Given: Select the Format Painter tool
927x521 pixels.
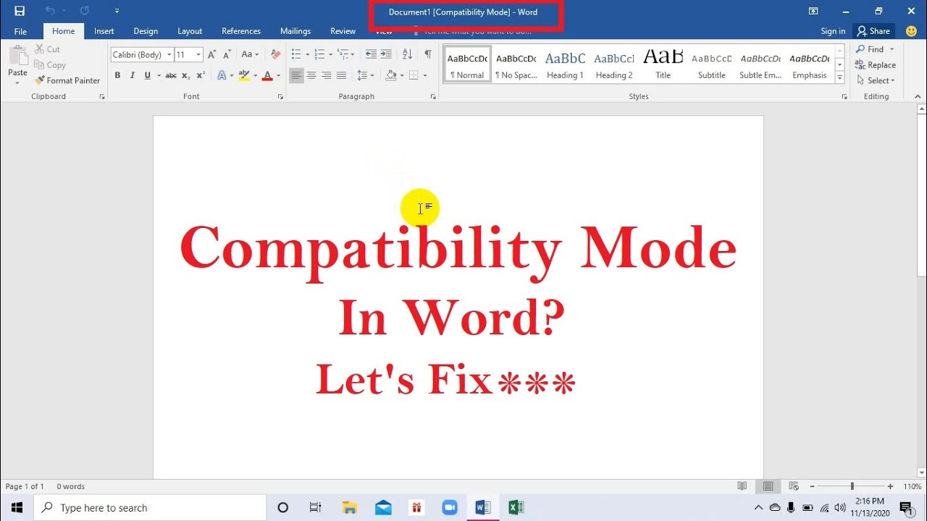Looking at the screenshot, I should [67, 80].
